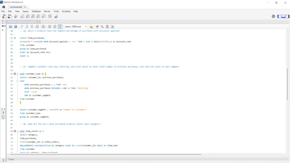Click the 'select item_purchased,' line 42
This screenshot has width=290, height=163.
[32, 38]
